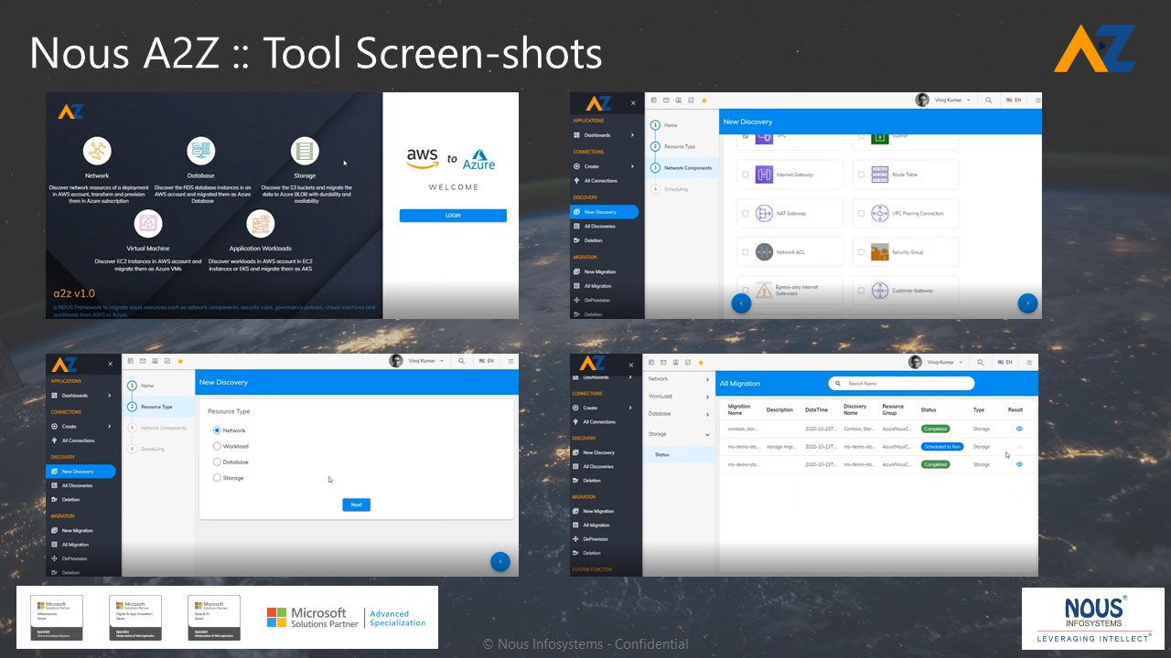Image resolution: width=1171 pixels, height=658 pixels.
Task: Select Status item under Storage
Action: (x=679, y=454)
